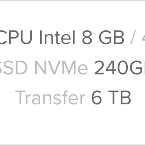Click the gray "SSD" label

click(13, 68)
